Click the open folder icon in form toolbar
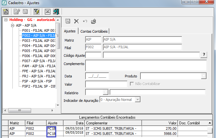This screenshot has height=138, width=216. point(93,21)
